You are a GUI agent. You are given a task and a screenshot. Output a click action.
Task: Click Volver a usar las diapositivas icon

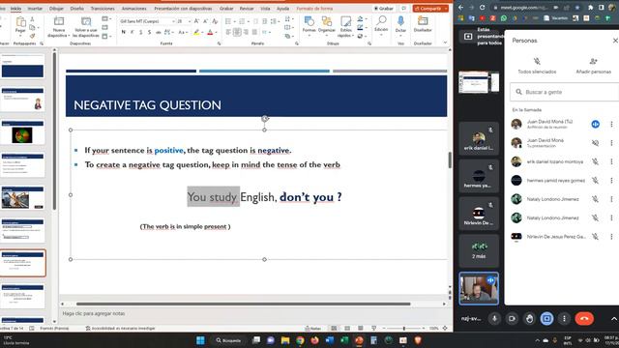tap(86, 21)
